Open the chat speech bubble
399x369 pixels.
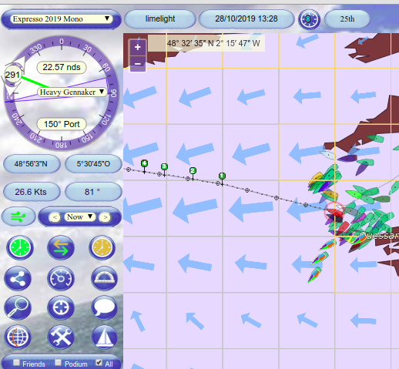coord(104,307)
